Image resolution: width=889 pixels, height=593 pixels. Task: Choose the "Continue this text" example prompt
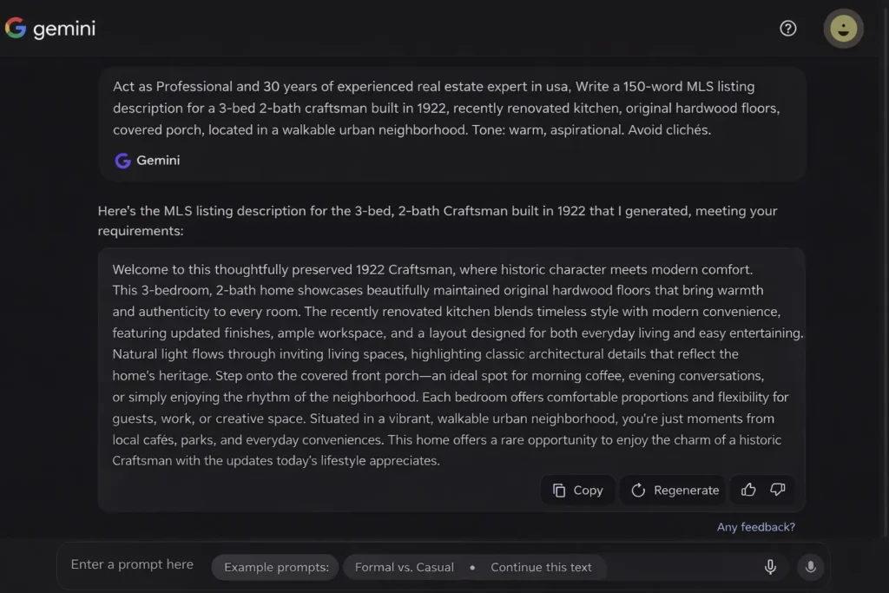click(x=541, y=567)
